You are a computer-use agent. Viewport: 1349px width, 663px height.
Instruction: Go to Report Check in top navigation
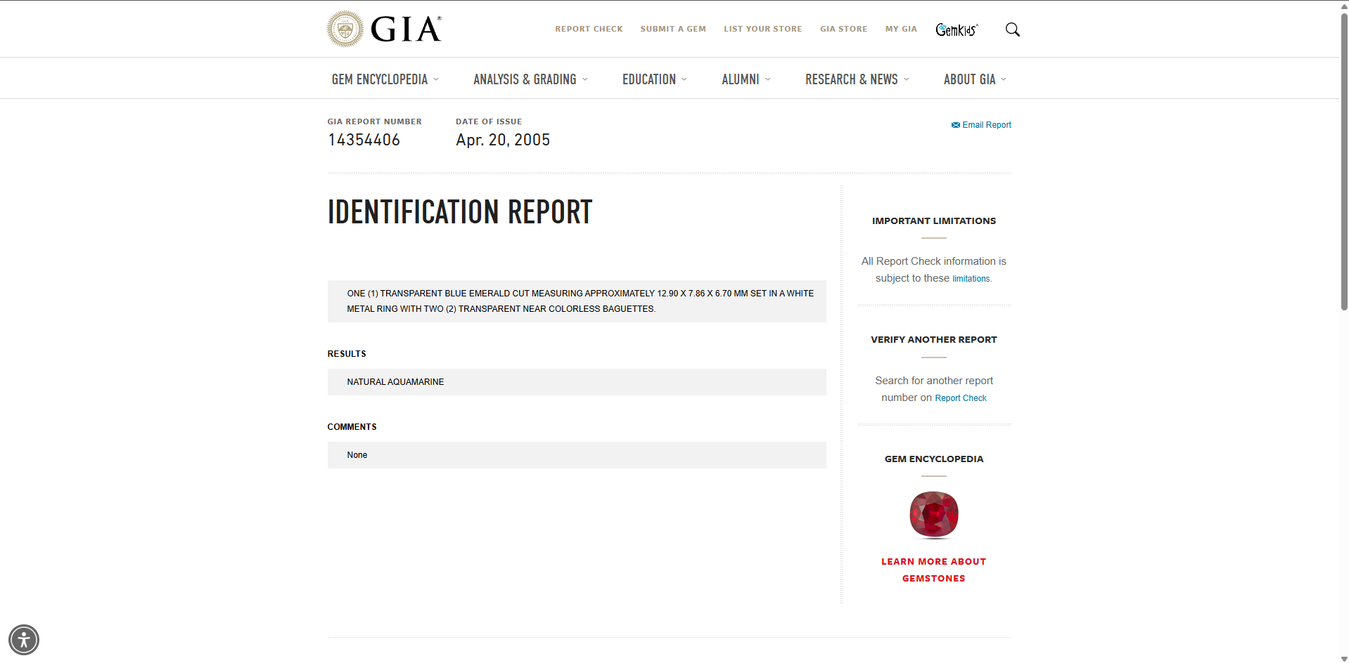(x=589, y=29)
